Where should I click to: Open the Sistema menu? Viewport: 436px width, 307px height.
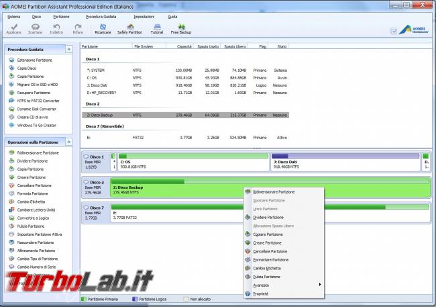(x=14, y=17)
